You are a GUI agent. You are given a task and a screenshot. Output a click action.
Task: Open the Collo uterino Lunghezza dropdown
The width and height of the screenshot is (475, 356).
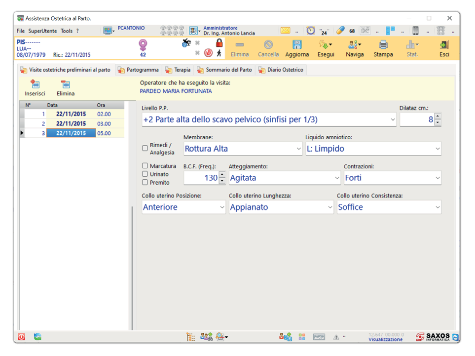330,207
